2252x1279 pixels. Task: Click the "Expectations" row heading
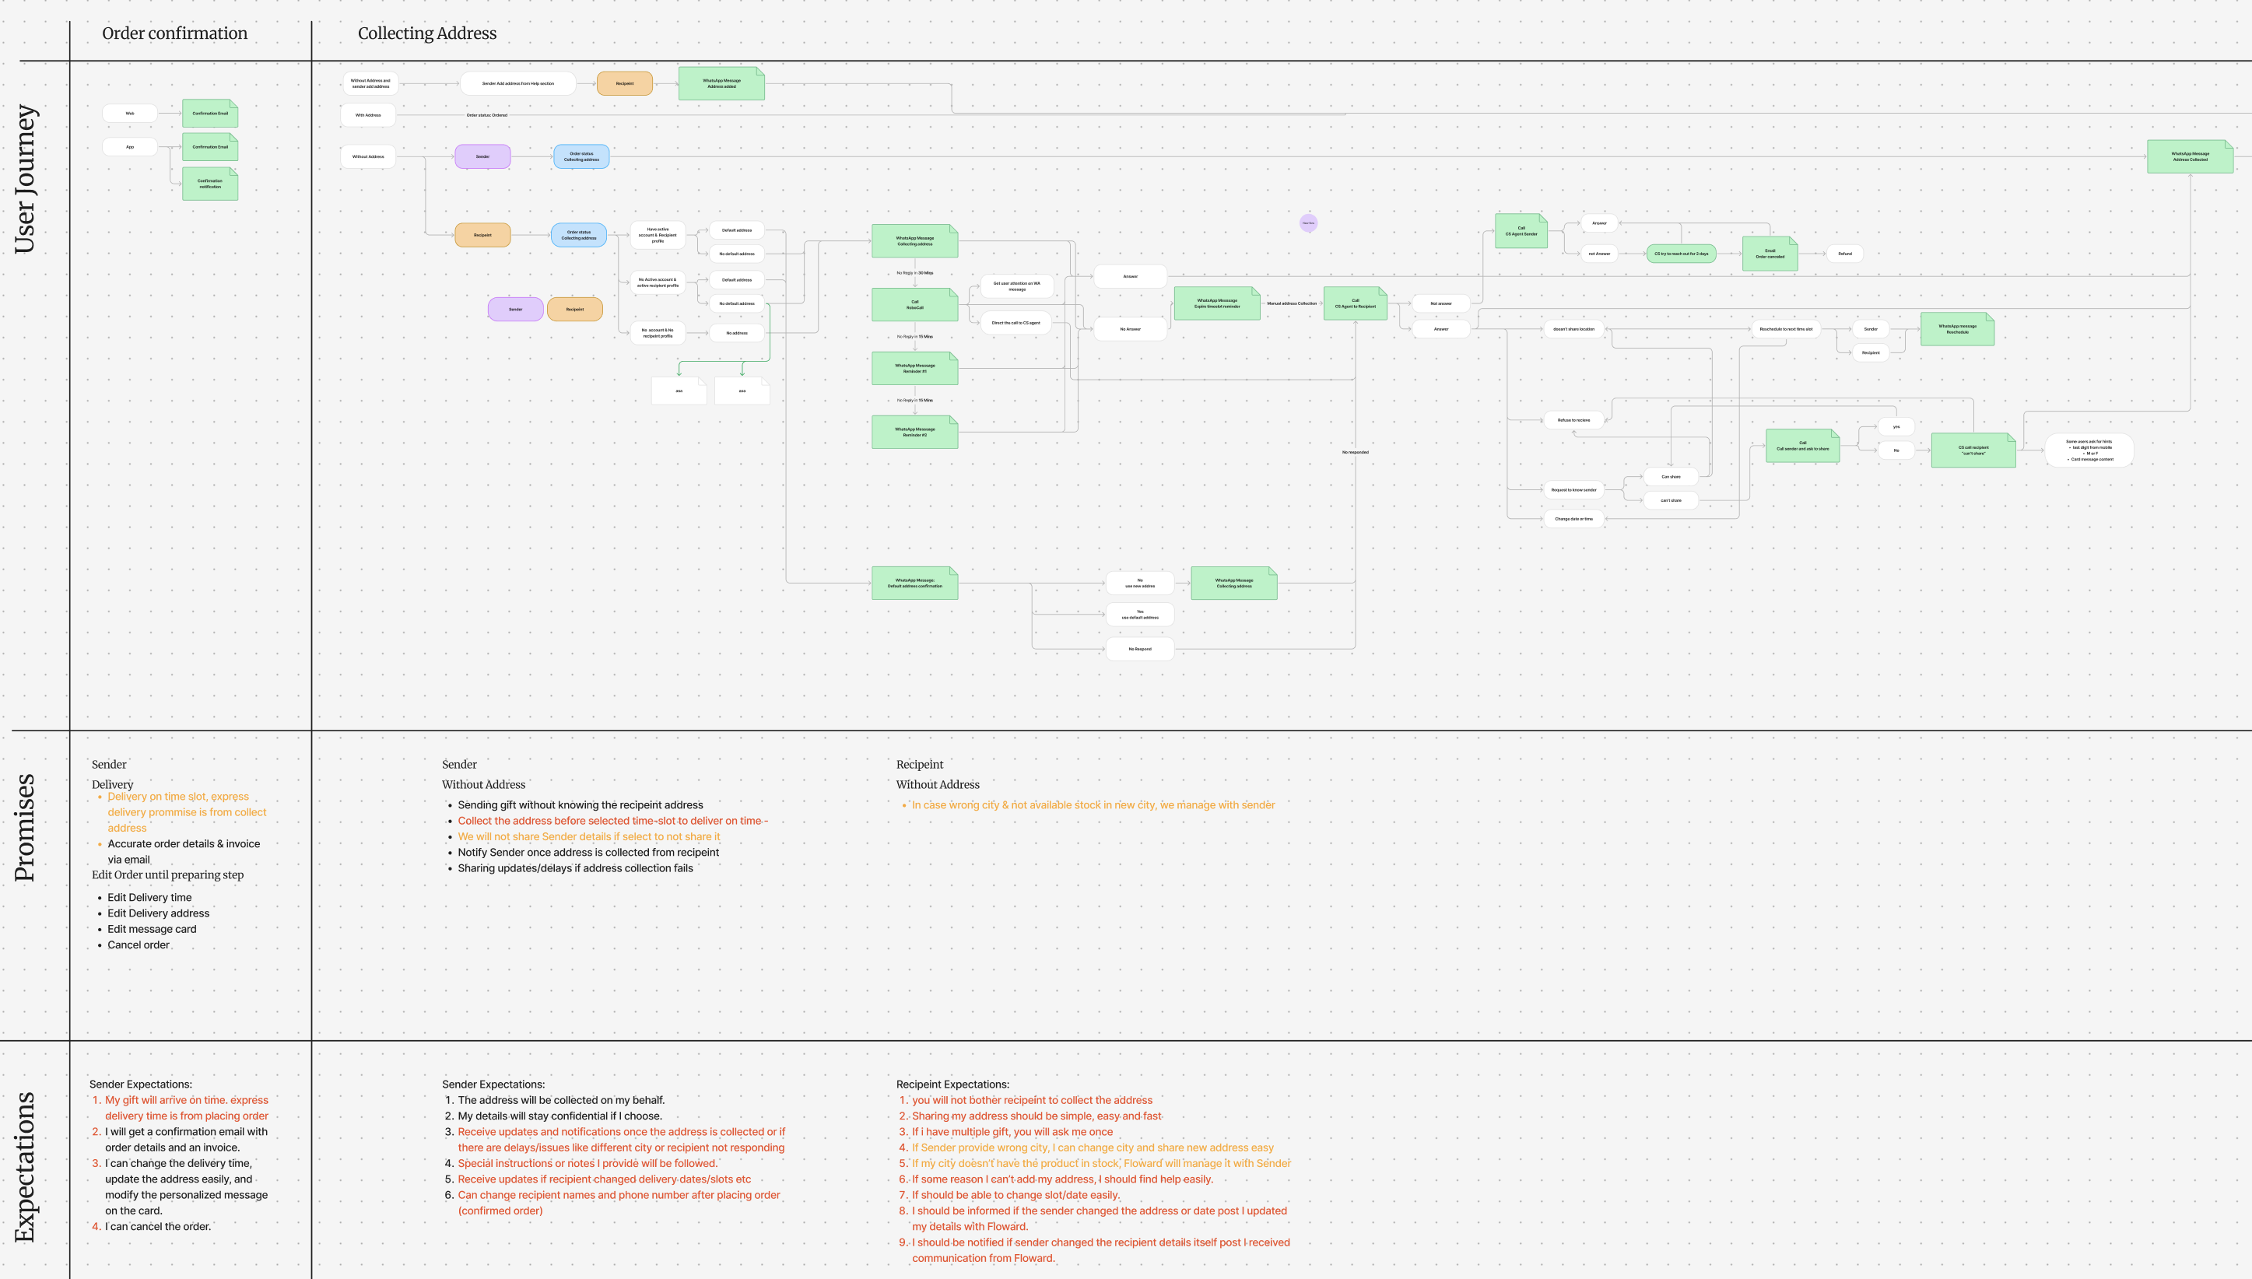point(26,1166)
